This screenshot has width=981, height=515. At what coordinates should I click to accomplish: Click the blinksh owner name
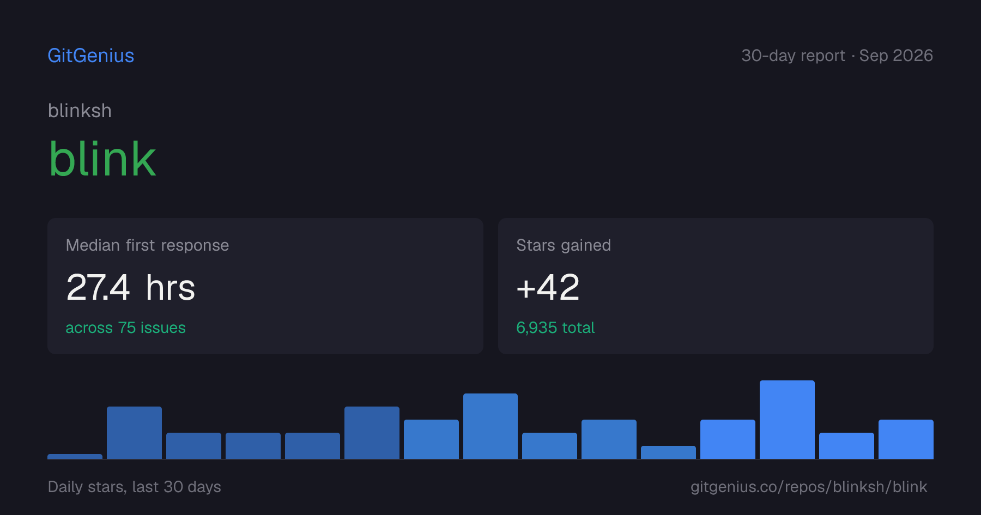(80, 111)
